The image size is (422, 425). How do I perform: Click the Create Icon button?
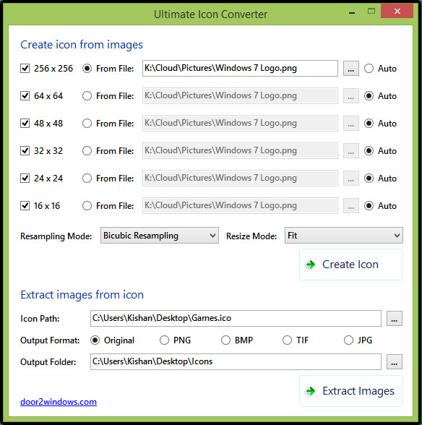pos(350,265)
